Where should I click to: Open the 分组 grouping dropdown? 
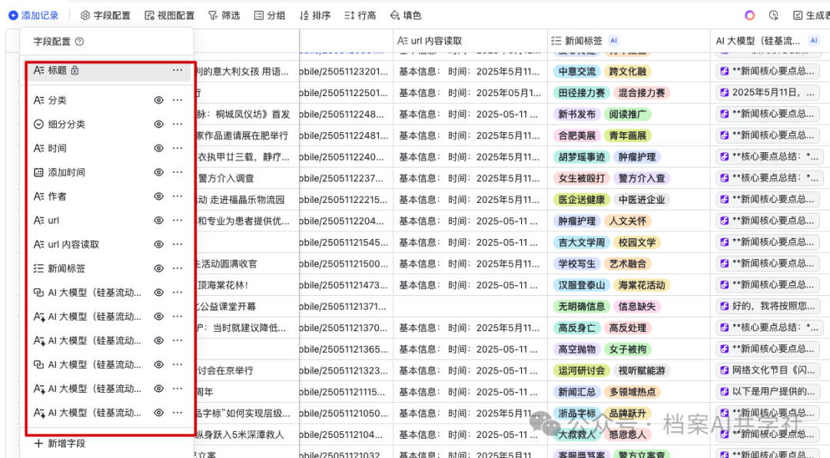pyautogui.click(x=270, y=15)
